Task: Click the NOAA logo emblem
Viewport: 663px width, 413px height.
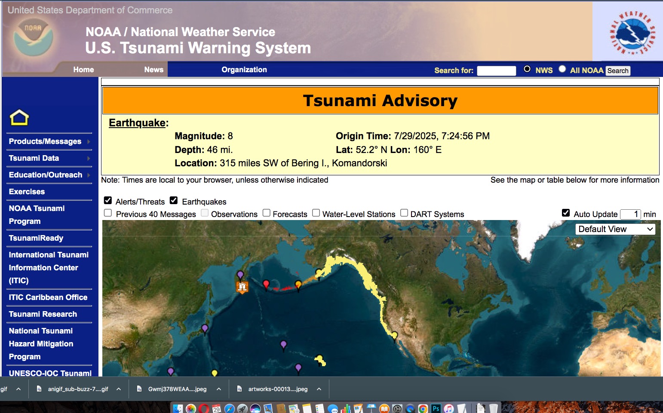Action: [x=33, y=37]
